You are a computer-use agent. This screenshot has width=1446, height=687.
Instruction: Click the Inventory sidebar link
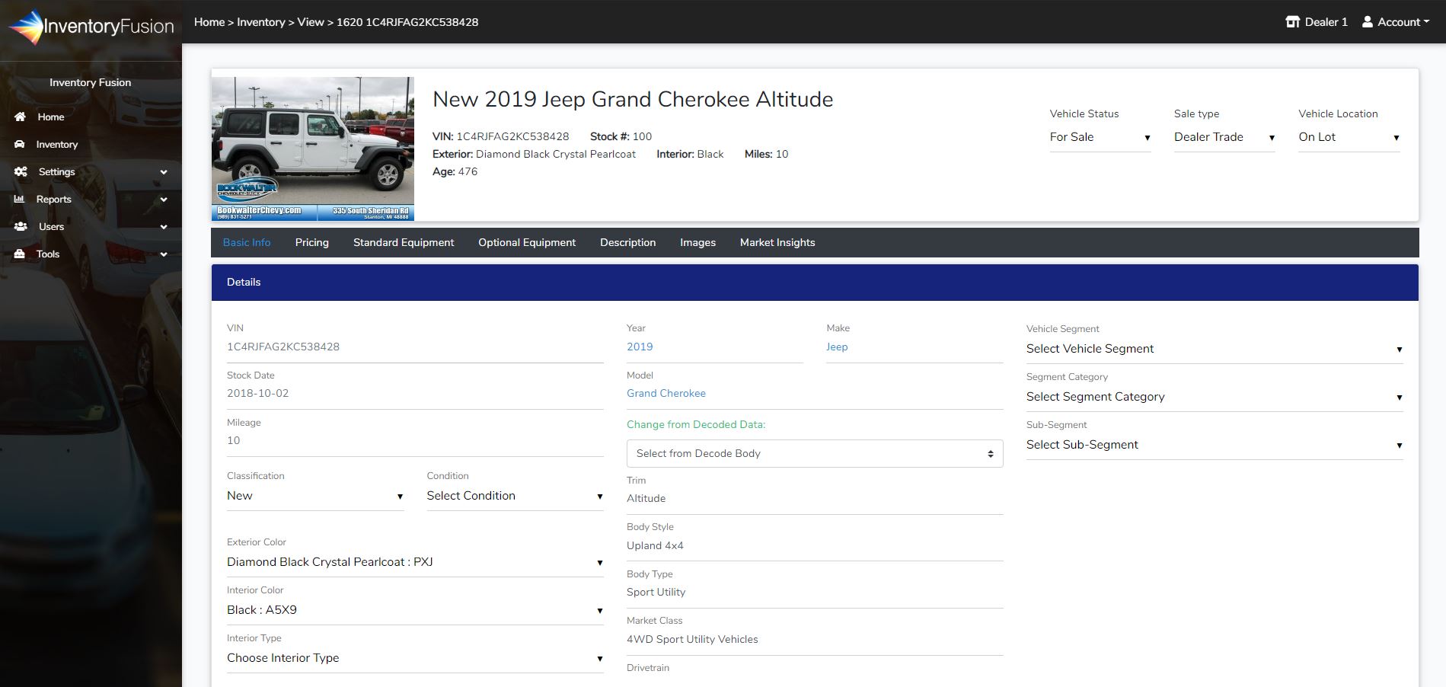57,144
